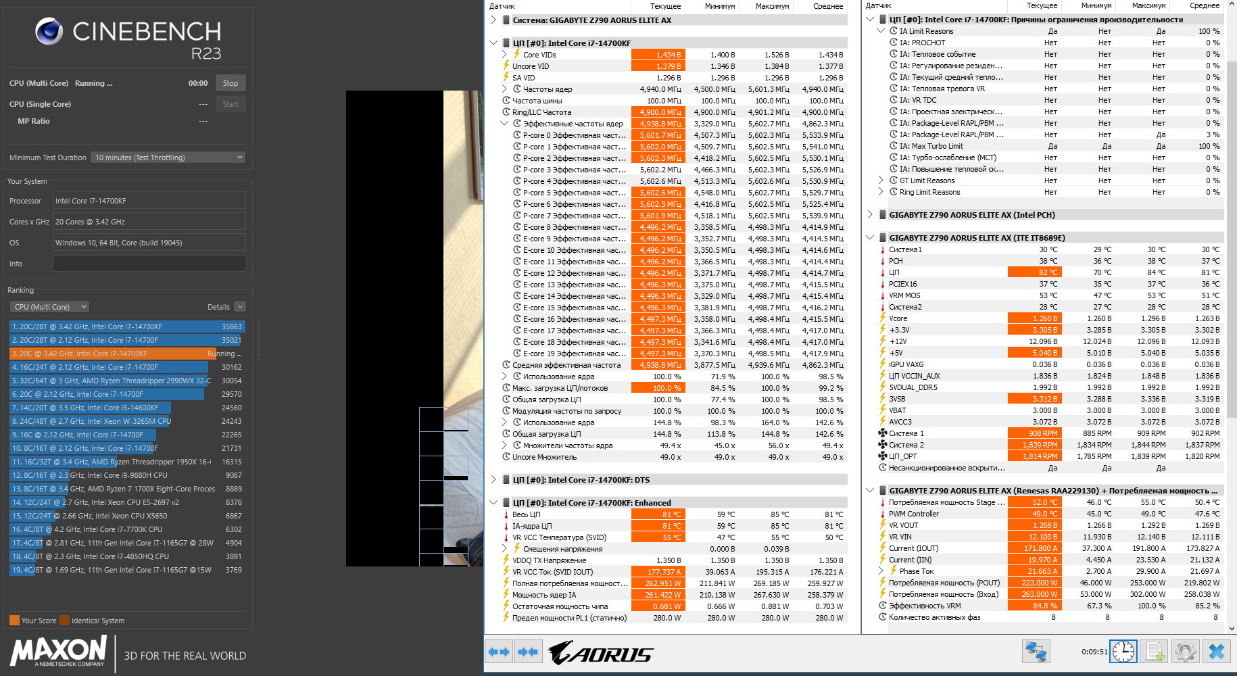
Task: Collapse the Эффективные частоты ядер node
Action: 504,124
